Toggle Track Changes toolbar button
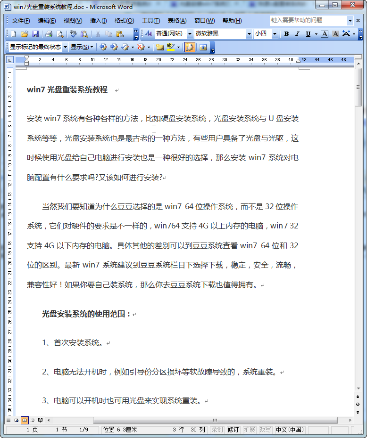This screenshot has width=367, height=438. pos(189,47)
